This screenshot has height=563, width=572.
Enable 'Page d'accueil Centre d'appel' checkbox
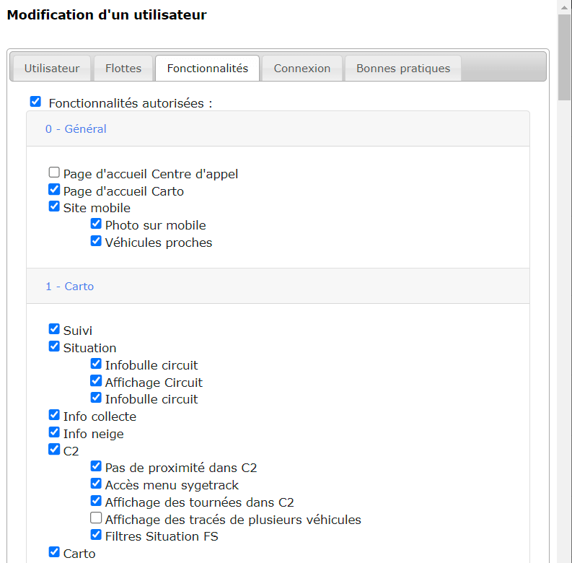(x=54, y=173)
